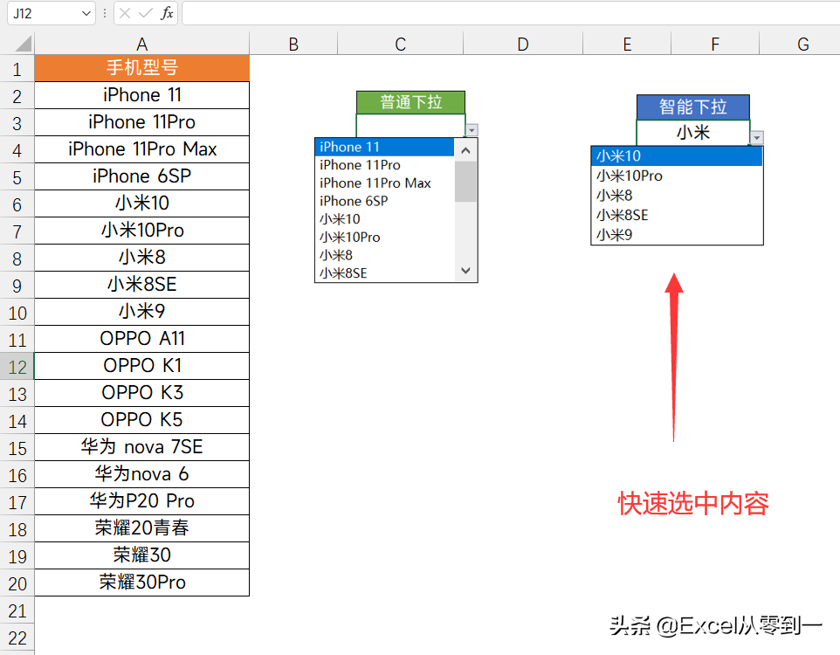Click the formula bar confirm checkmark icon

[x=146, y=13]
